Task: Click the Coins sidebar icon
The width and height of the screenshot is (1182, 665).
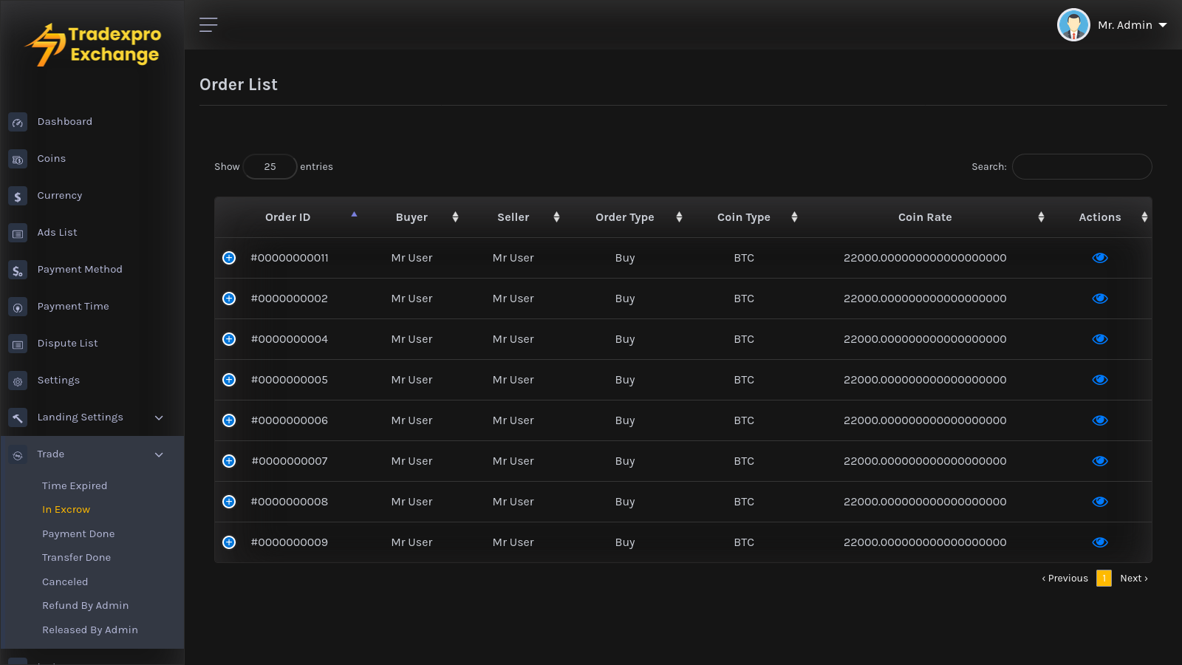Action: click(x=18, y=159)
